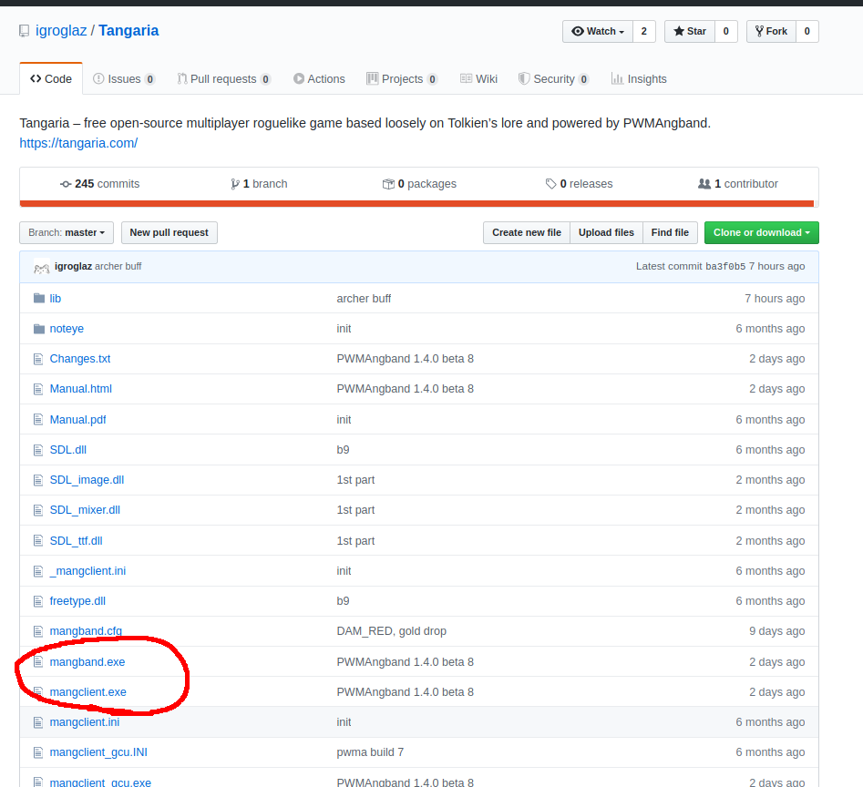Open the Manual.html file

81,389
